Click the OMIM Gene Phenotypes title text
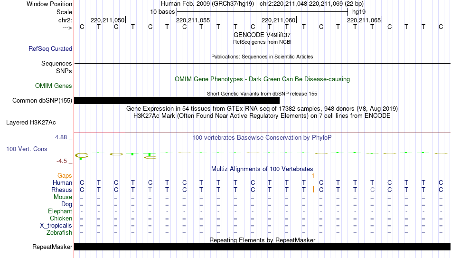Screen dimensions: 451x258 pos(262,79)
